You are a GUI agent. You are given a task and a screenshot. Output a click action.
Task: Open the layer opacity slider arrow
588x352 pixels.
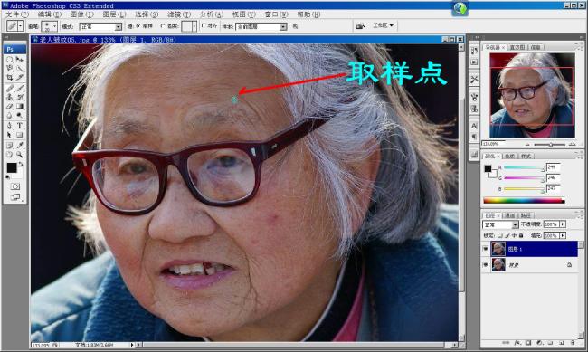(x=563, y=224)
